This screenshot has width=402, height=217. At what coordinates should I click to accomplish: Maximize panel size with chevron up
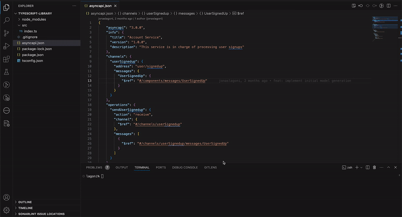[388, 167]
